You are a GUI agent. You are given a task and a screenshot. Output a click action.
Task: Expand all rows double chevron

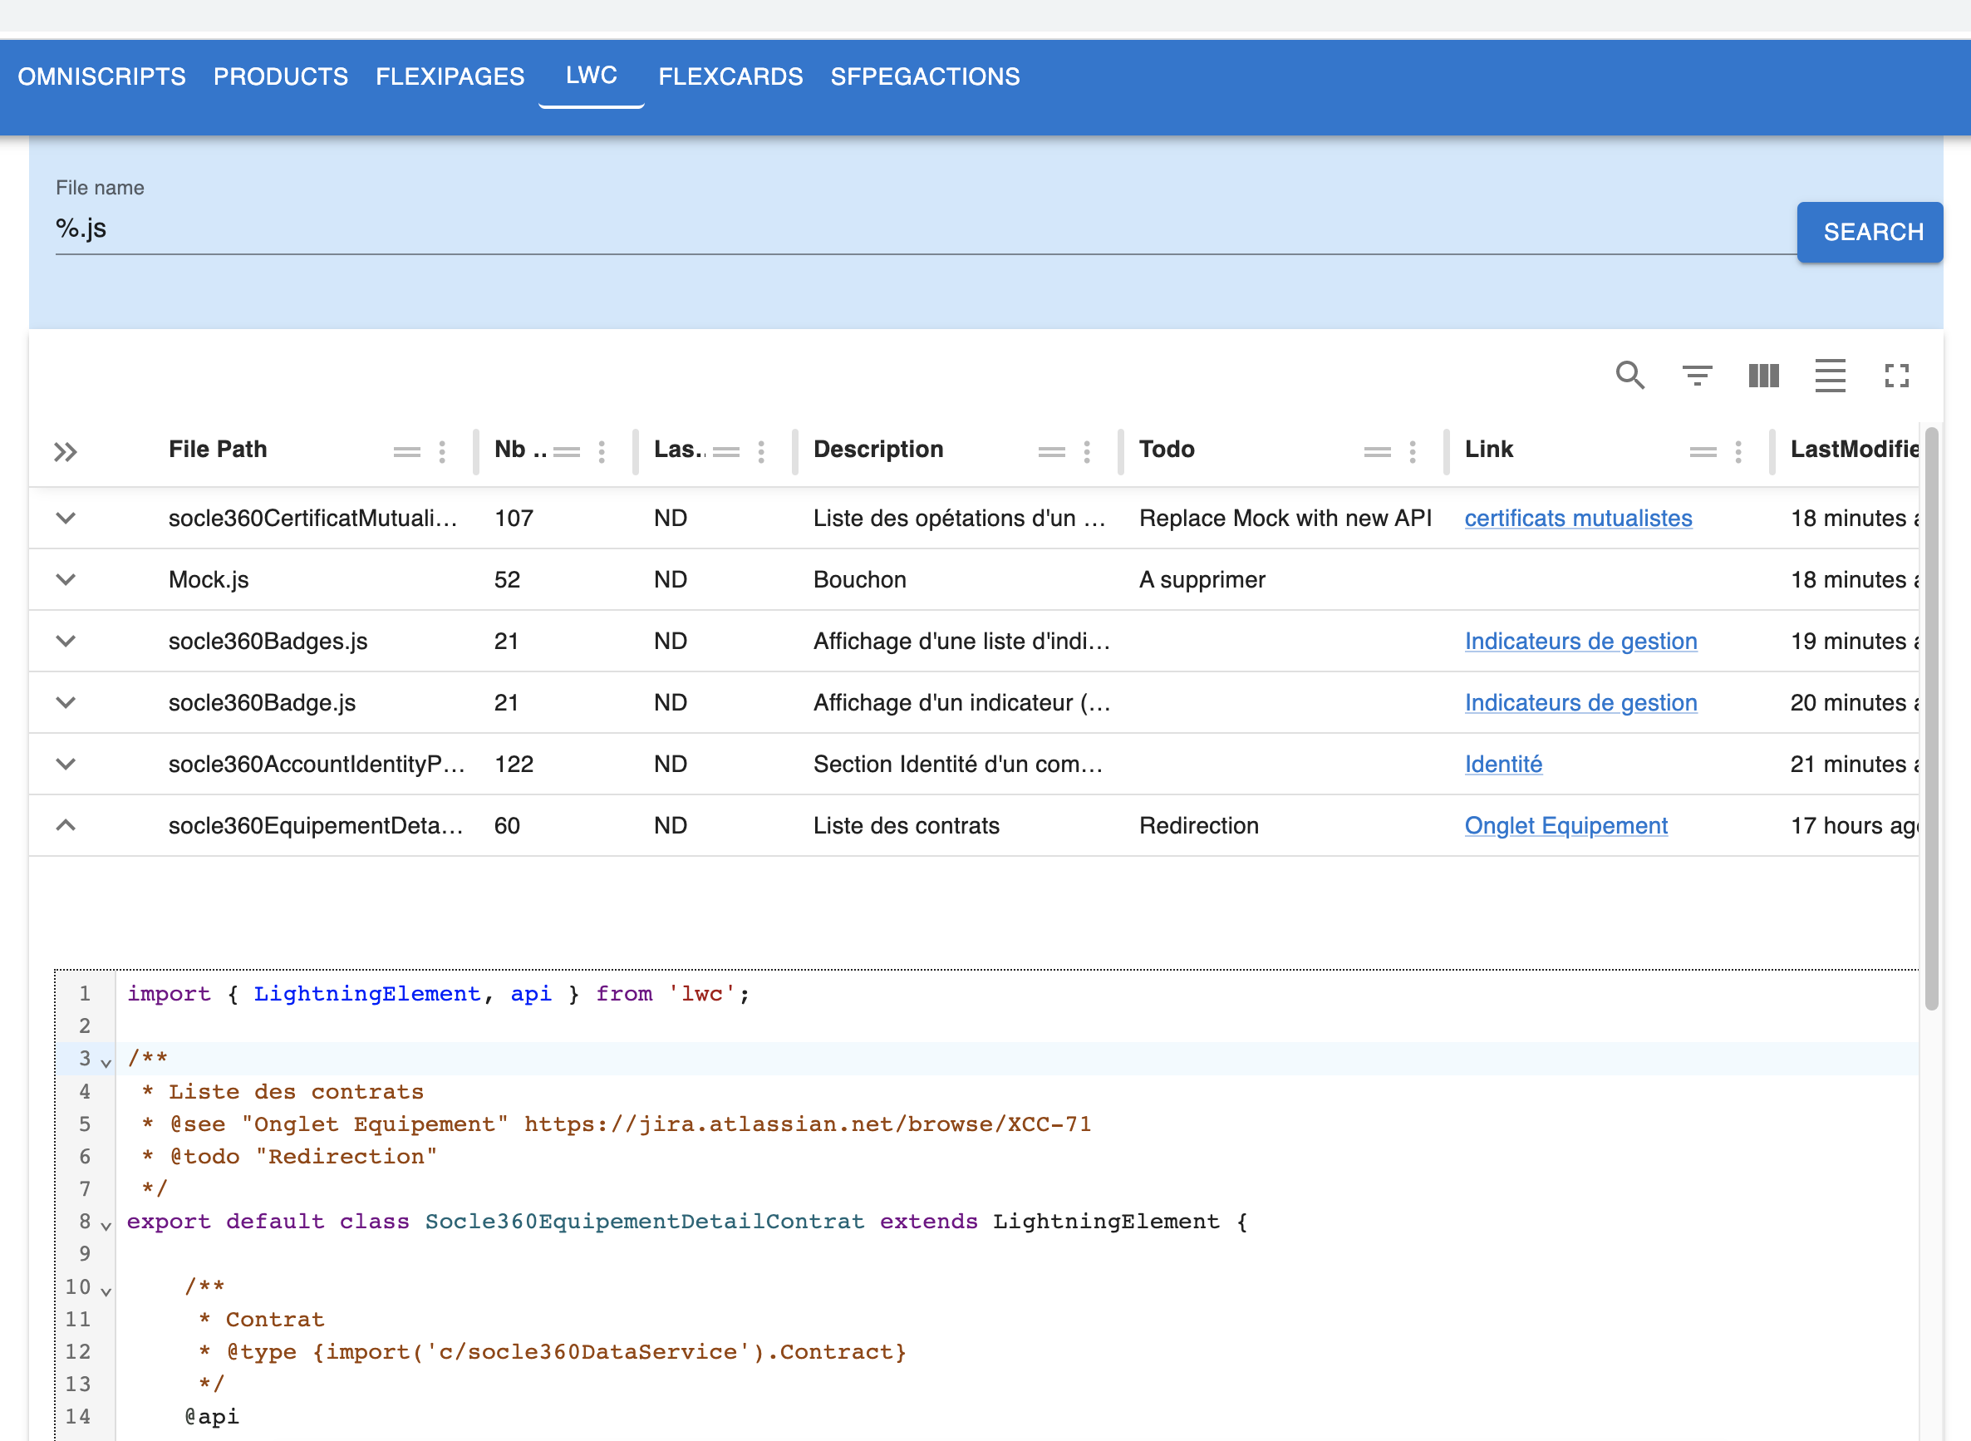(x=66, y=452)
